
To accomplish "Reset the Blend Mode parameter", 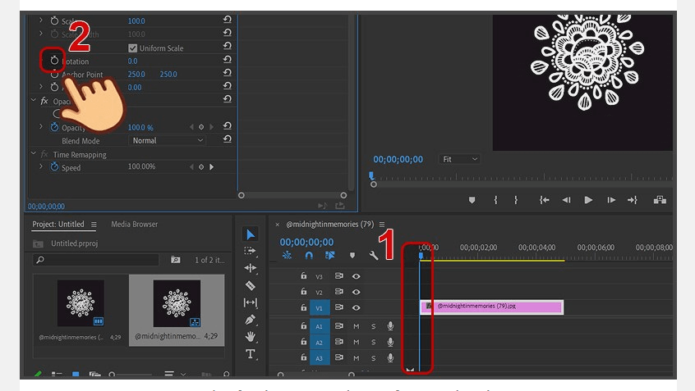I will pos(228,139).
